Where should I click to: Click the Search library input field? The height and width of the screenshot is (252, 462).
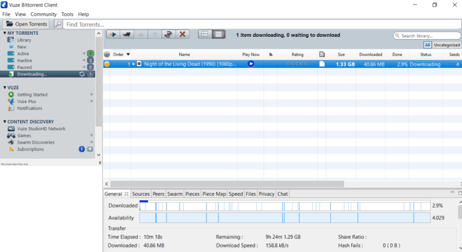430,36
